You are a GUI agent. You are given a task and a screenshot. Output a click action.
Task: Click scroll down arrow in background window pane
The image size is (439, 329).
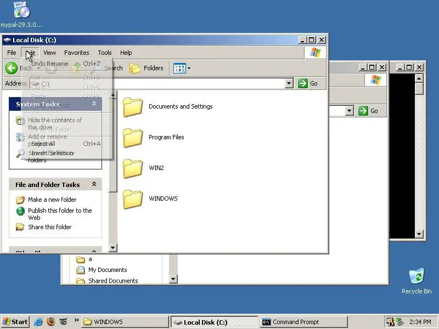[173, 279]
